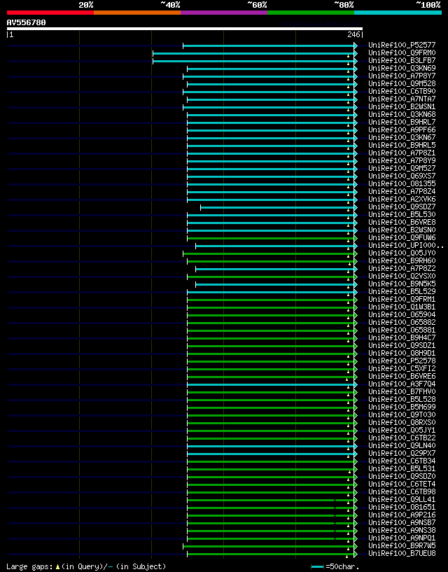Select the UniRef100_Q9SDZ7 subject entry
The width and height of the screenshot is (448, 572).
coord(402,207)
